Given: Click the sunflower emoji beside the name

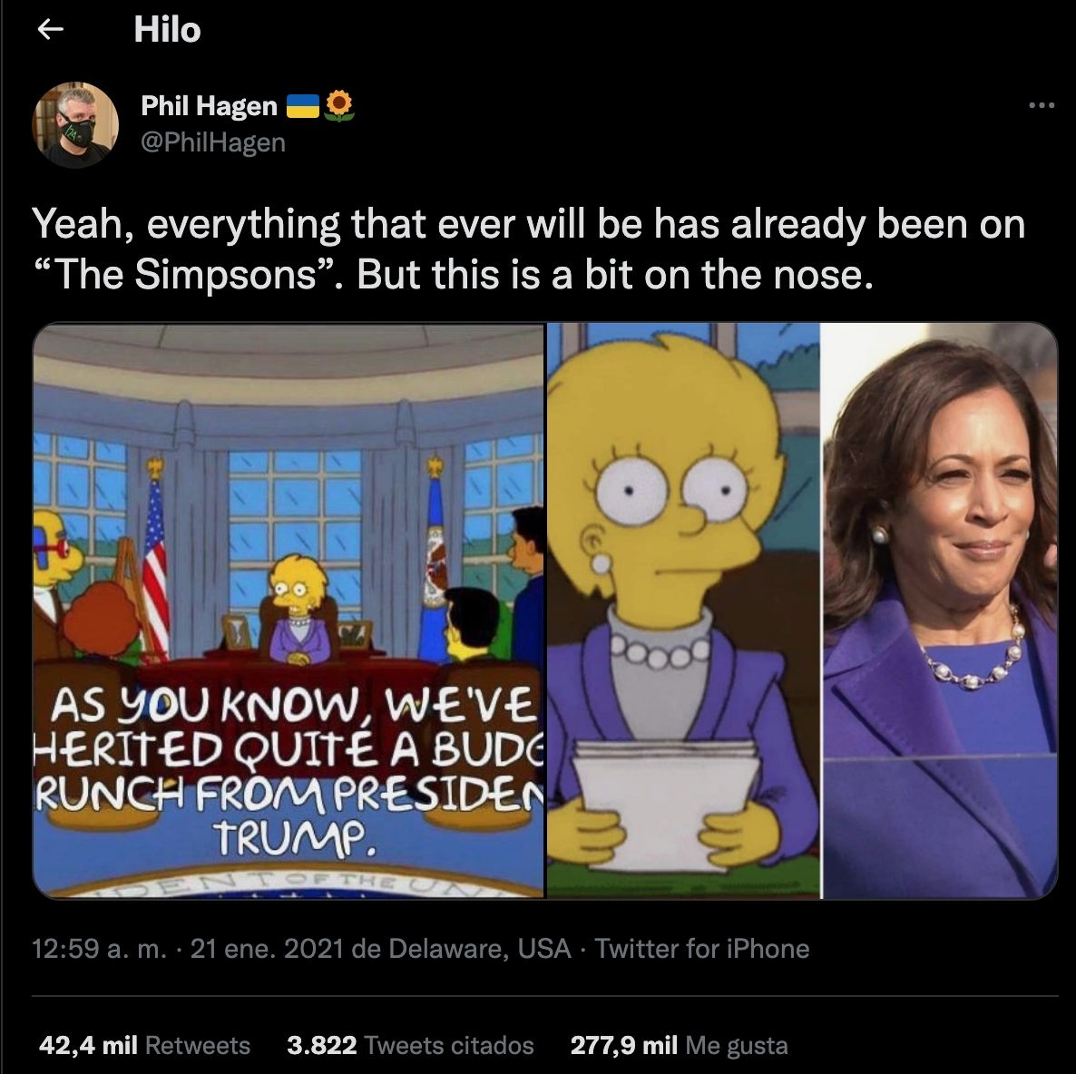Looking at the screenshot, I should (x=339, y=106).
